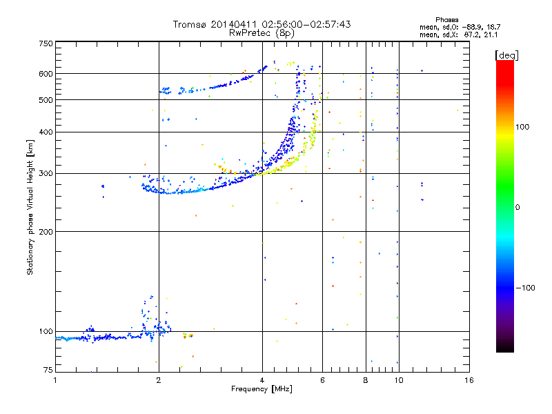Click the y-axis tick label '200'

[x=46, y=232]
